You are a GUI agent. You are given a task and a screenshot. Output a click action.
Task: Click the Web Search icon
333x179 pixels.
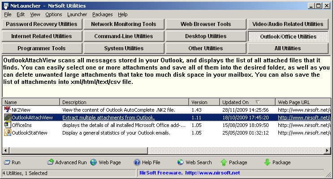[181, 162]
